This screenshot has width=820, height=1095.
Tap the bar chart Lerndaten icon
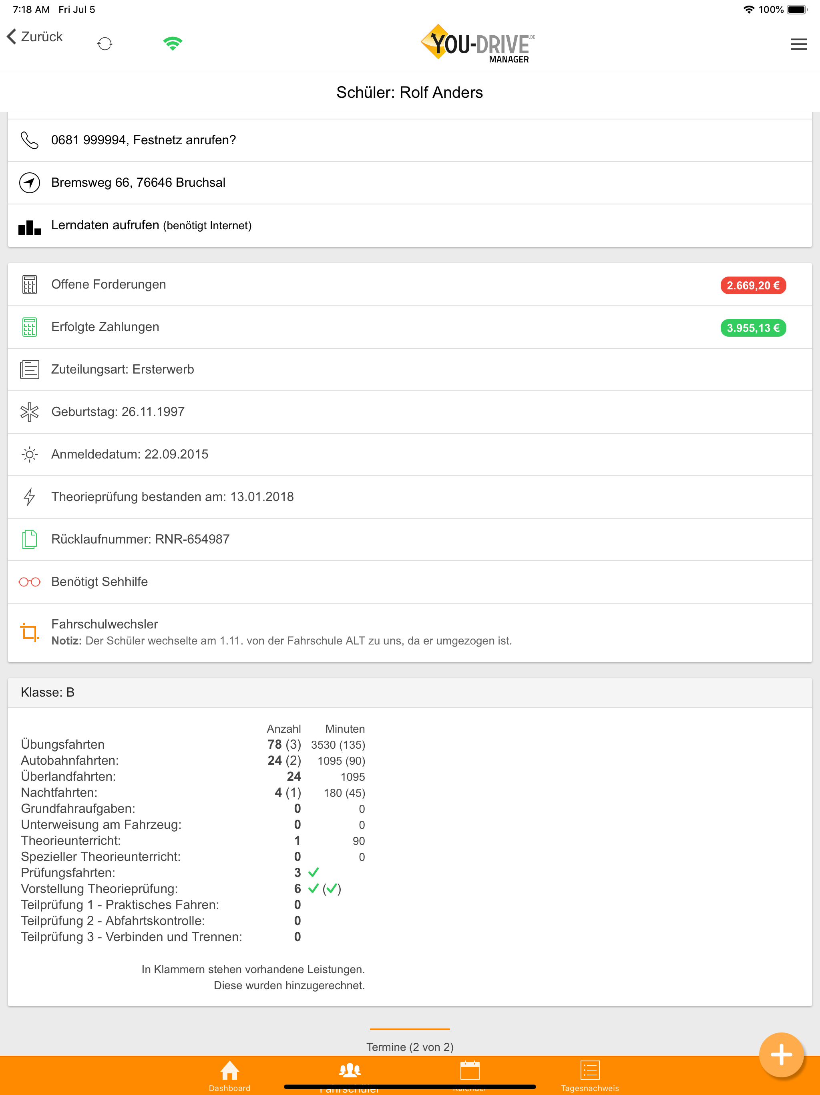pos(30,227)
